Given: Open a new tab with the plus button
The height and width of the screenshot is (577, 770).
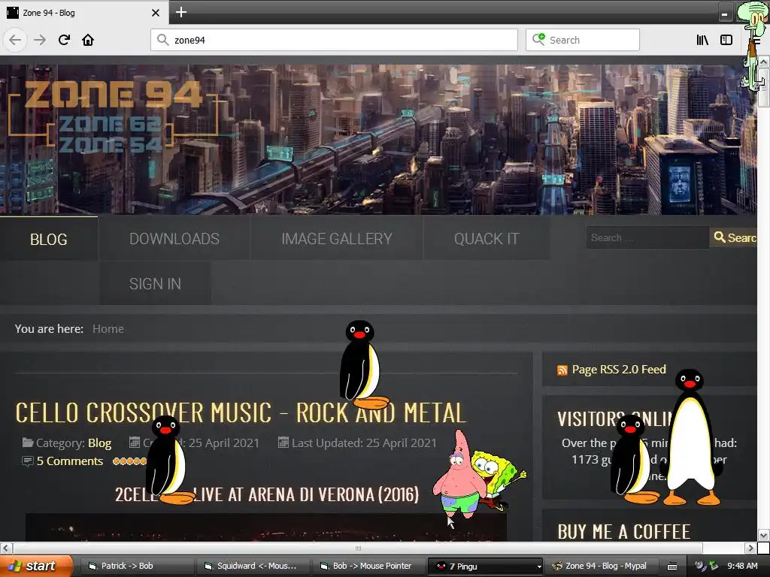Looking at the screenshot, I should tap(181, 12).
